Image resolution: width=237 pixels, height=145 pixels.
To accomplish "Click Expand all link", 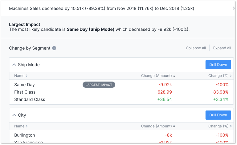I will coord(222,48).
